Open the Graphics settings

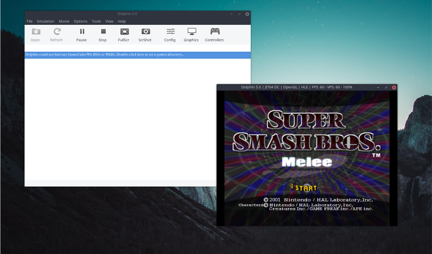(x=191, y=35)
